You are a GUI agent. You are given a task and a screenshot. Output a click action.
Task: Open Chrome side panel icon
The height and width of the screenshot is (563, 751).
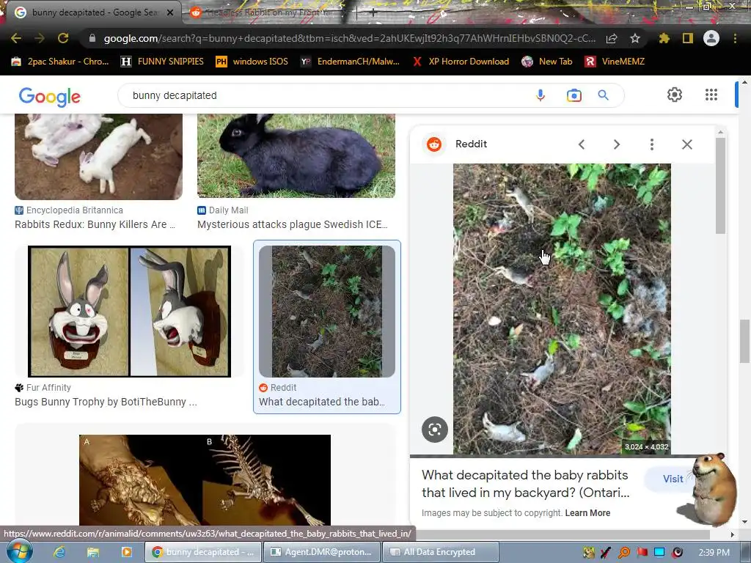(688, 38)
